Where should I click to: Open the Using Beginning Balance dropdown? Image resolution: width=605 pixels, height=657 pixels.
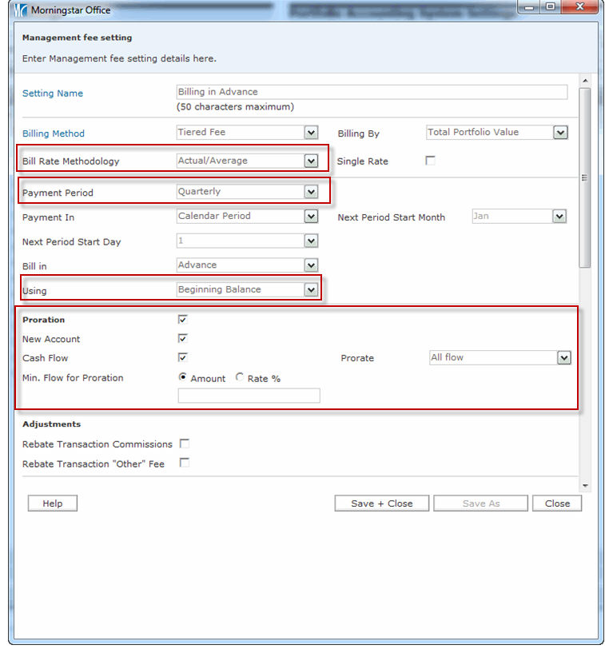[311, 290]
